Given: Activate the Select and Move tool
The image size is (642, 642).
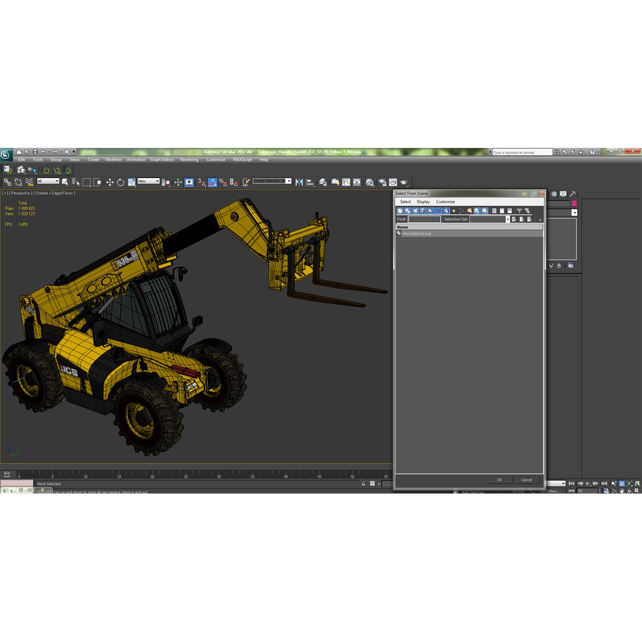Looking at the screenshot, I should [x=110, y=182].
